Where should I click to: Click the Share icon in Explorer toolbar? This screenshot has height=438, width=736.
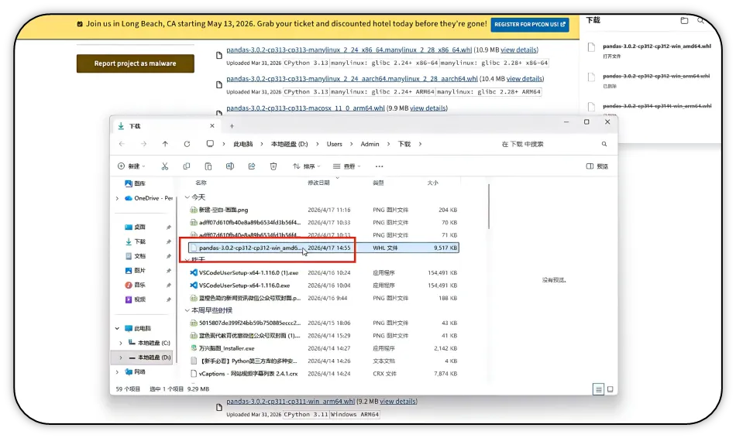pyautogui.click(x=252, y=166)
